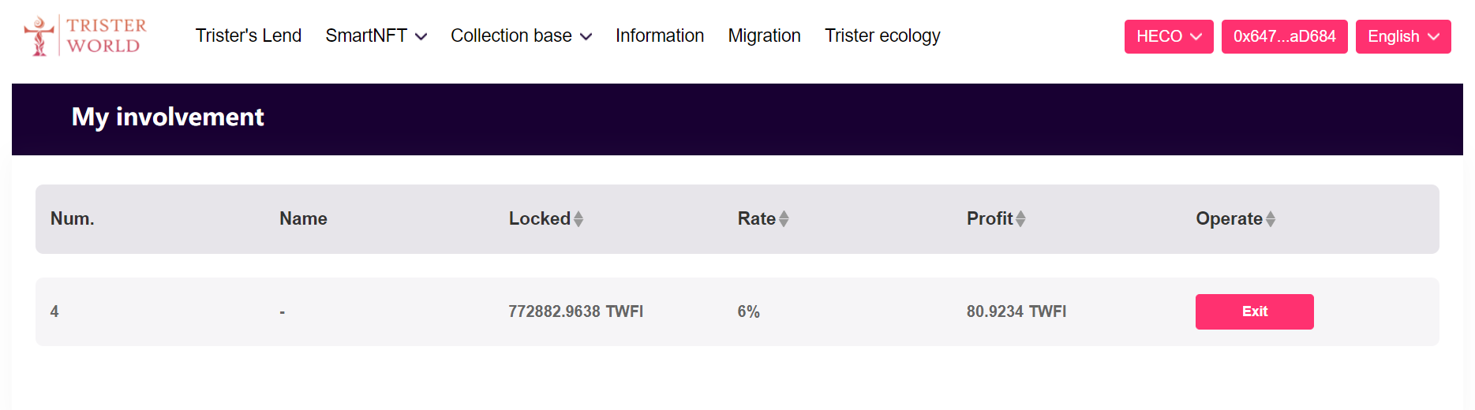
Task: Navigate to Trister ecology
Action: pos(882,36)
